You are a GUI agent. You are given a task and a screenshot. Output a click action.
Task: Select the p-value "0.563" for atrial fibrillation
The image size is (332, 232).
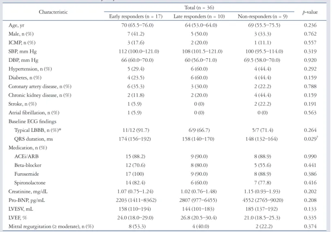tap(310, 113)
